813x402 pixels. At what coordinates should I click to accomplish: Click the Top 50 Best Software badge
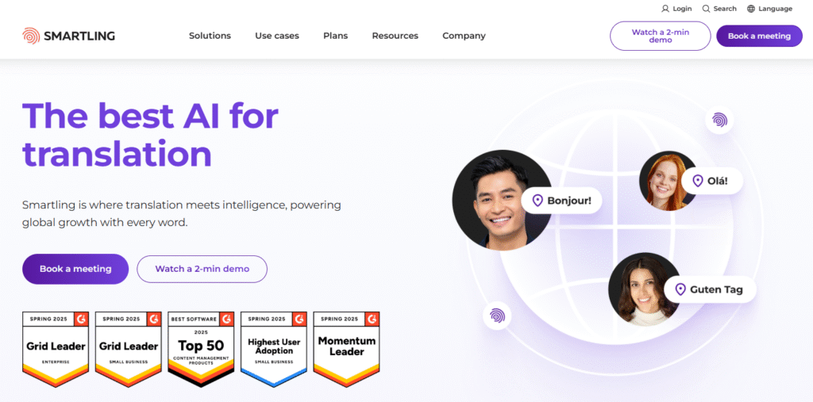coord(201,349)
